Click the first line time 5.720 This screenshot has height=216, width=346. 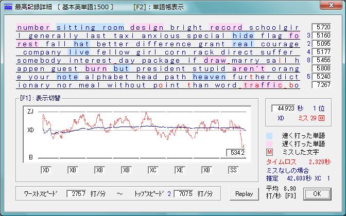pyautogui.click(x=321, y=27)
